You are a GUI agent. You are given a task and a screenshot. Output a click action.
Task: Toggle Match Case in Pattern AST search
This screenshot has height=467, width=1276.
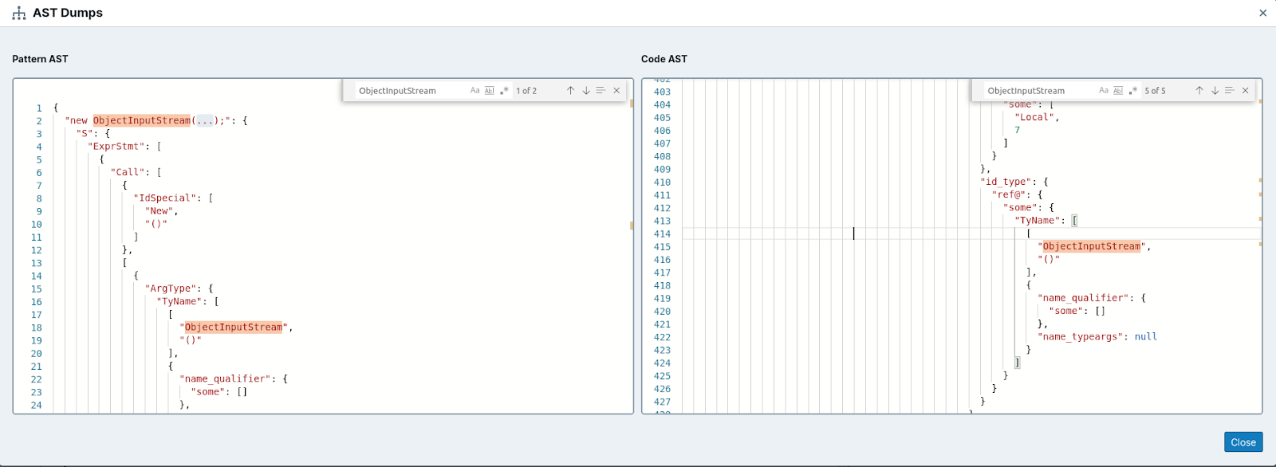475,91
